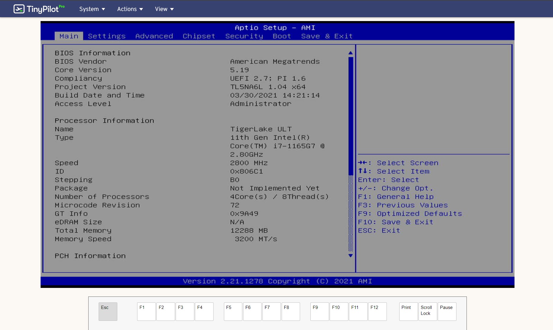
Task: Click the BIOS scrollbar up arrow
Action: [350, 53]
